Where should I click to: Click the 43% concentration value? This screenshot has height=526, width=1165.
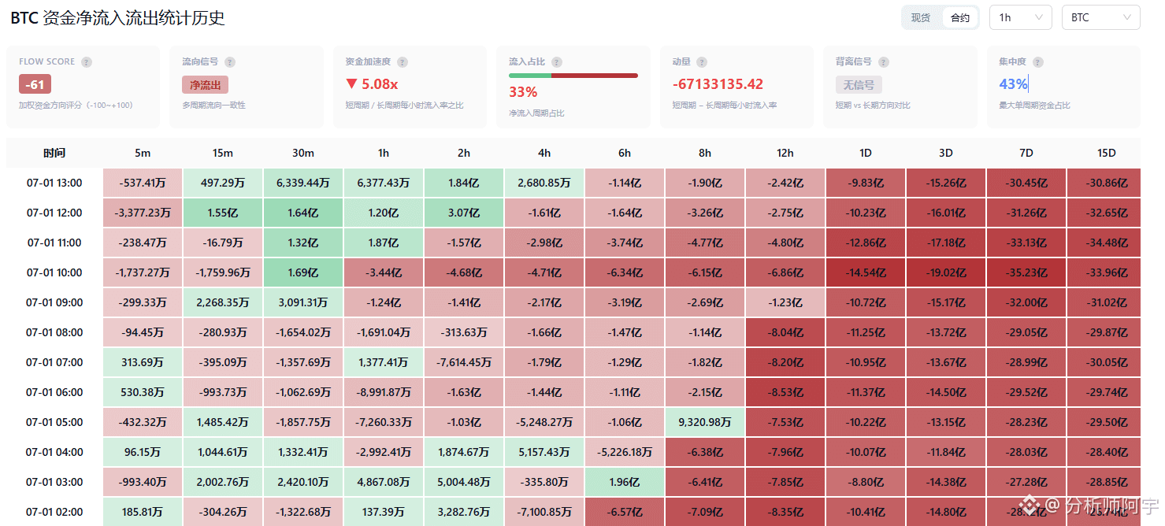coord(1014,84)
